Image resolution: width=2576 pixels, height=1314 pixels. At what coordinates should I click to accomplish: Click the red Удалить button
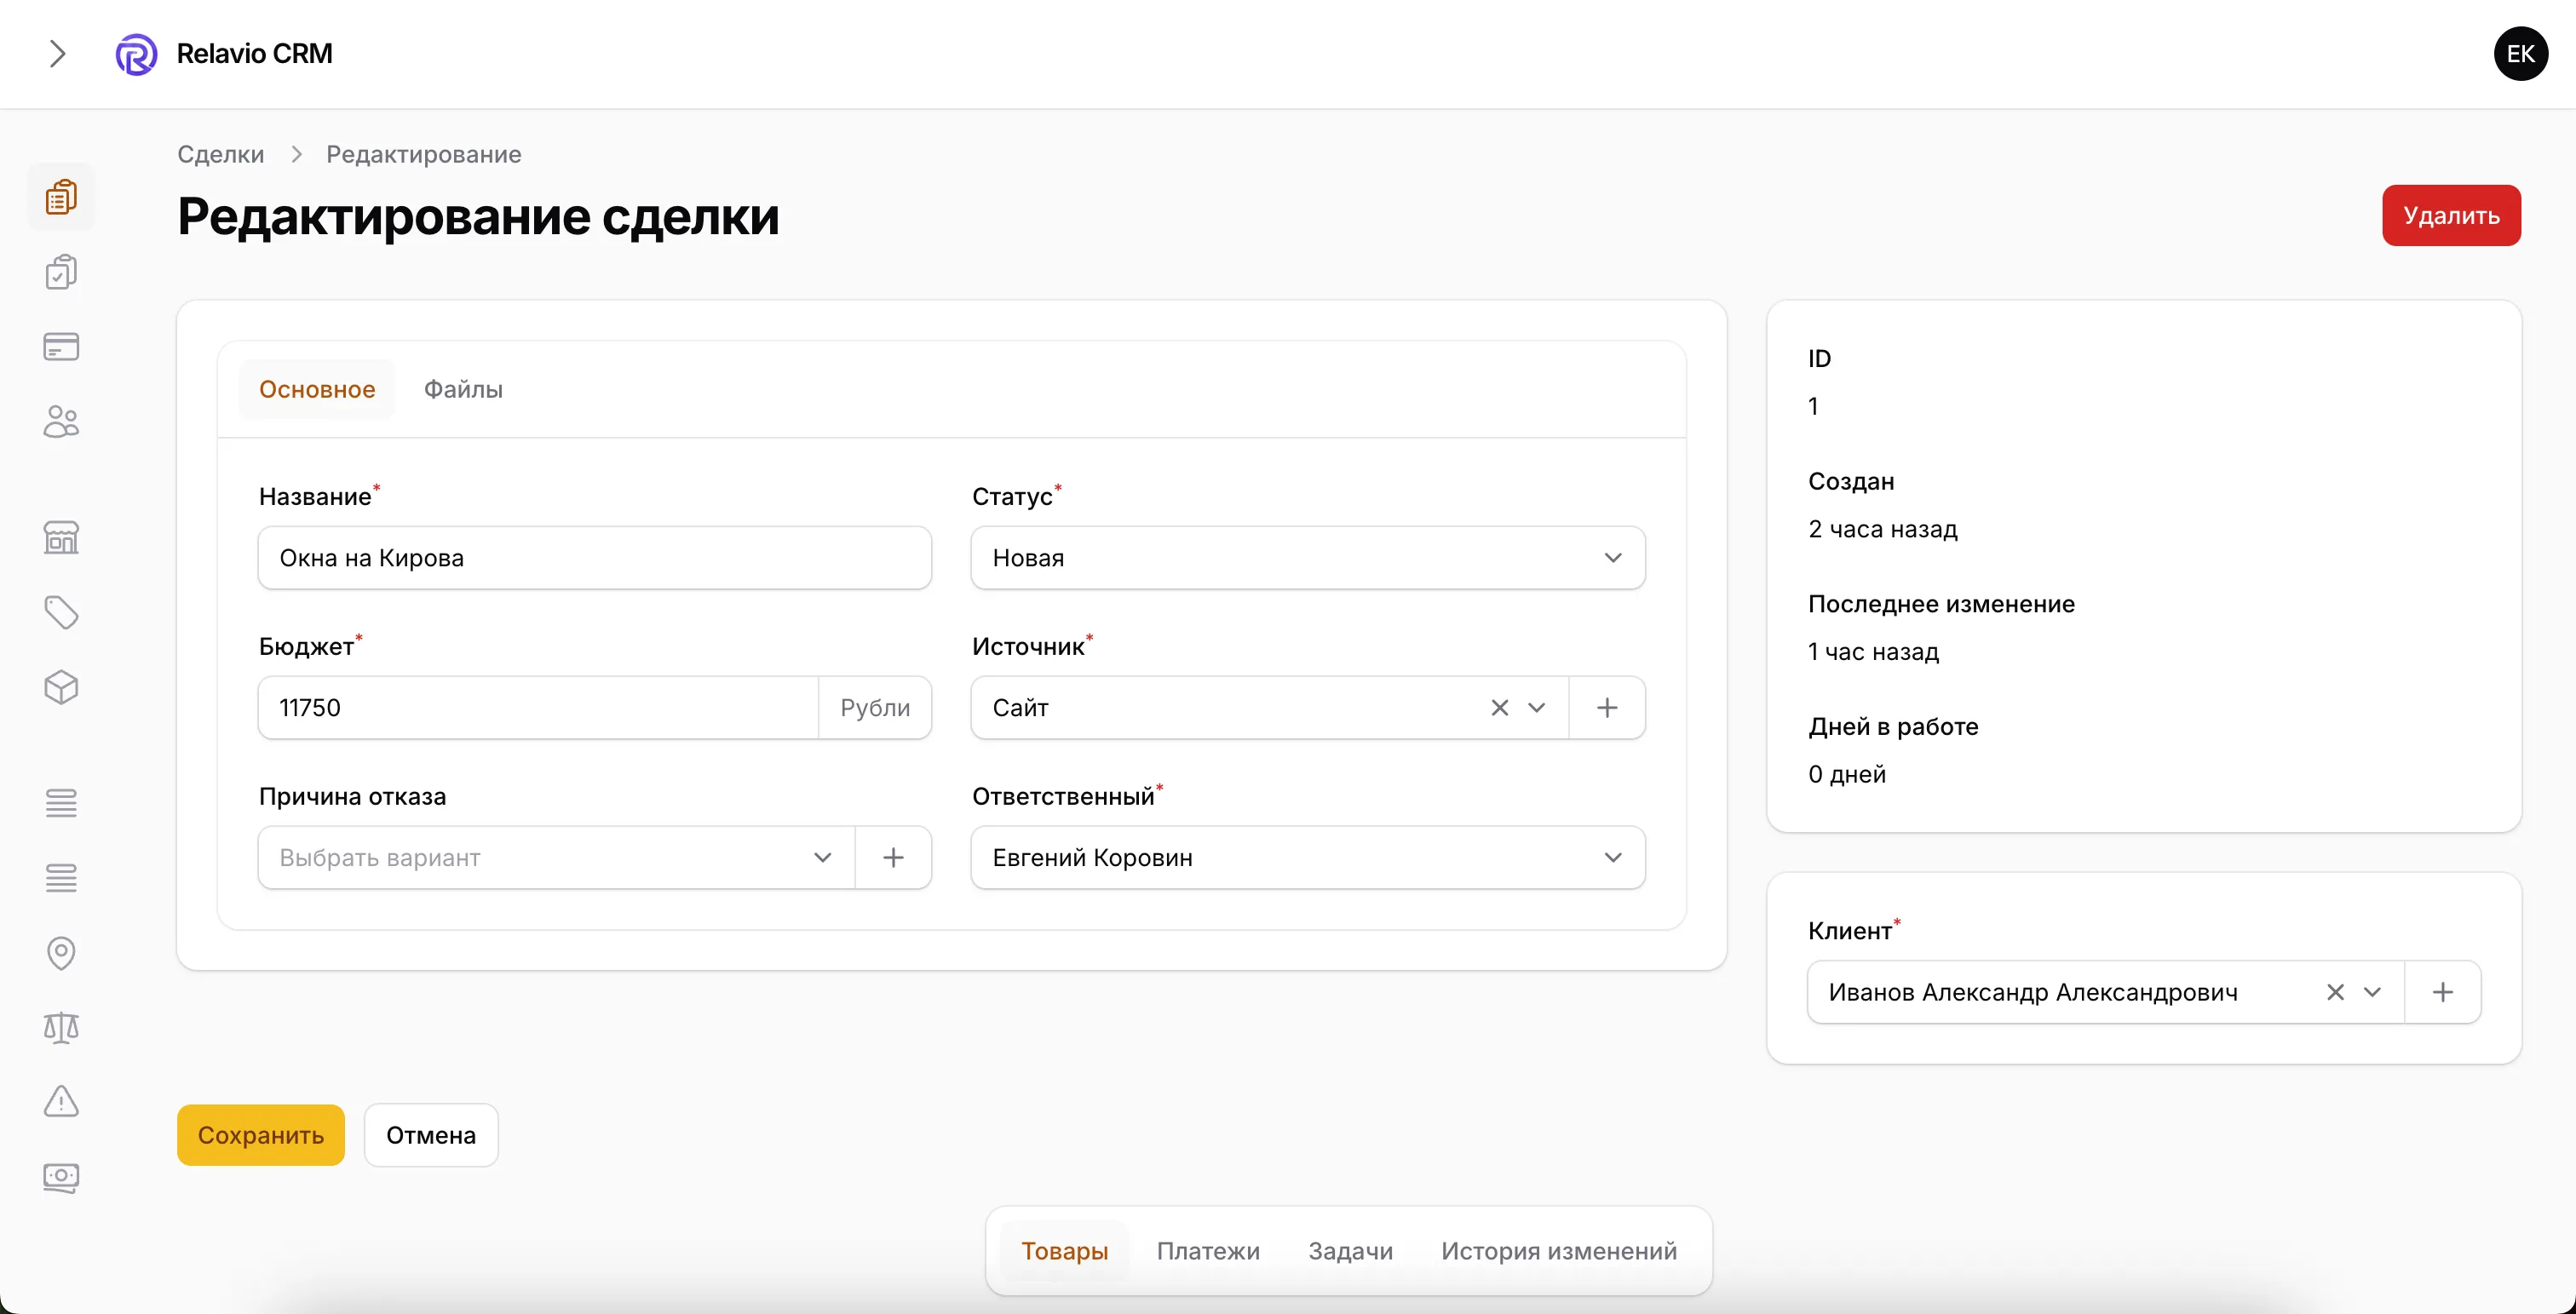(2451, 215)
